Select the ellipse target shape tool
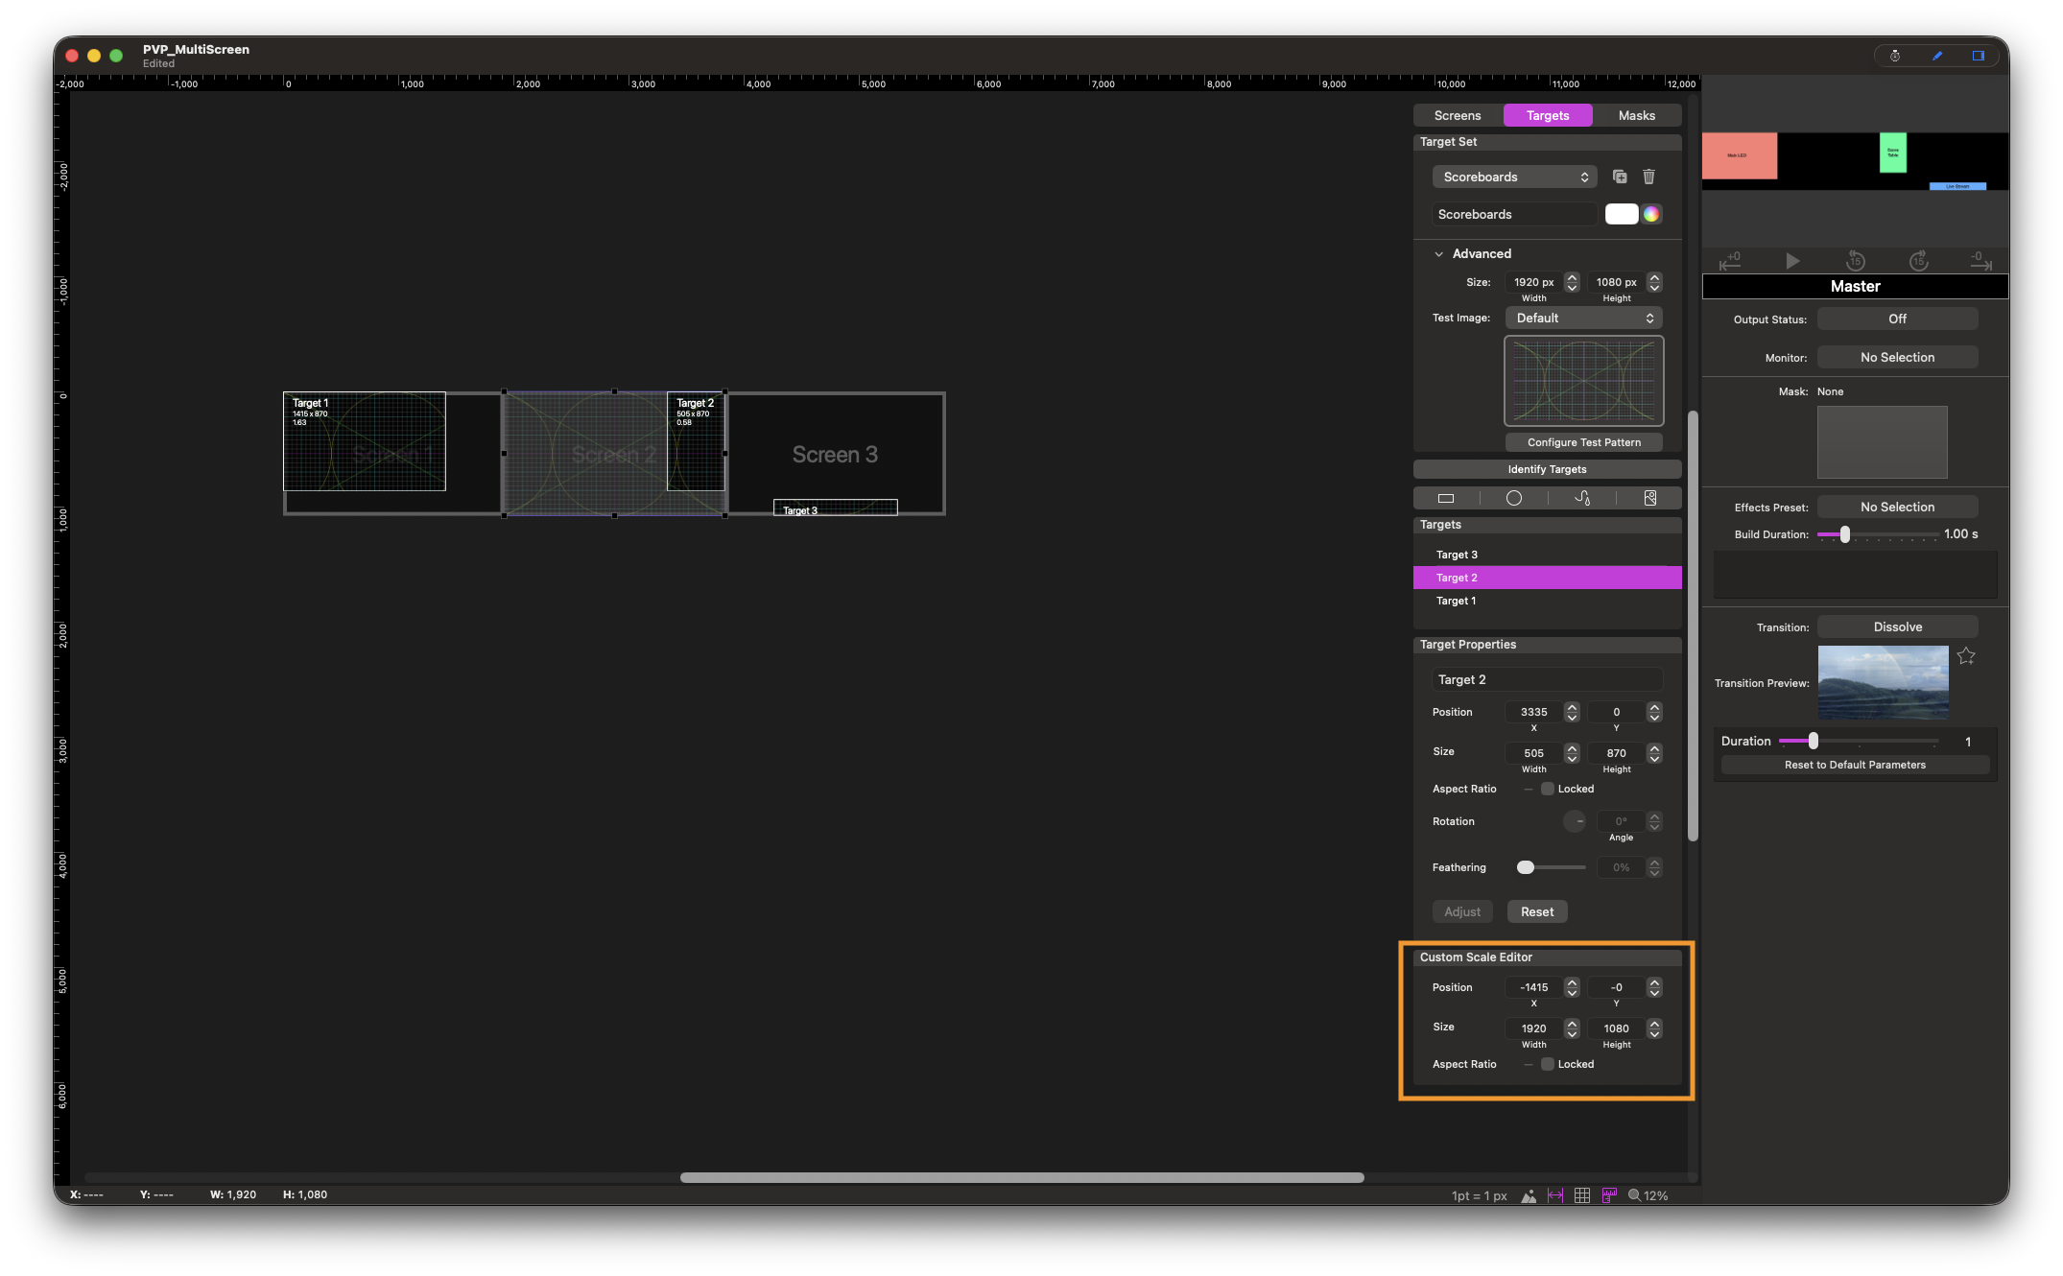The height and width of the screenshot is (1276, 2063). coord(1514,498)
